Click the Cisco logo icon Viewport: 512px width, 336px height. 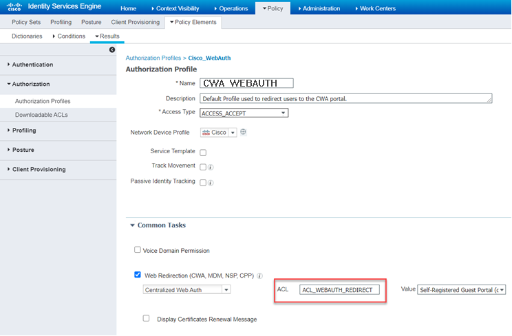coord(14,8)
